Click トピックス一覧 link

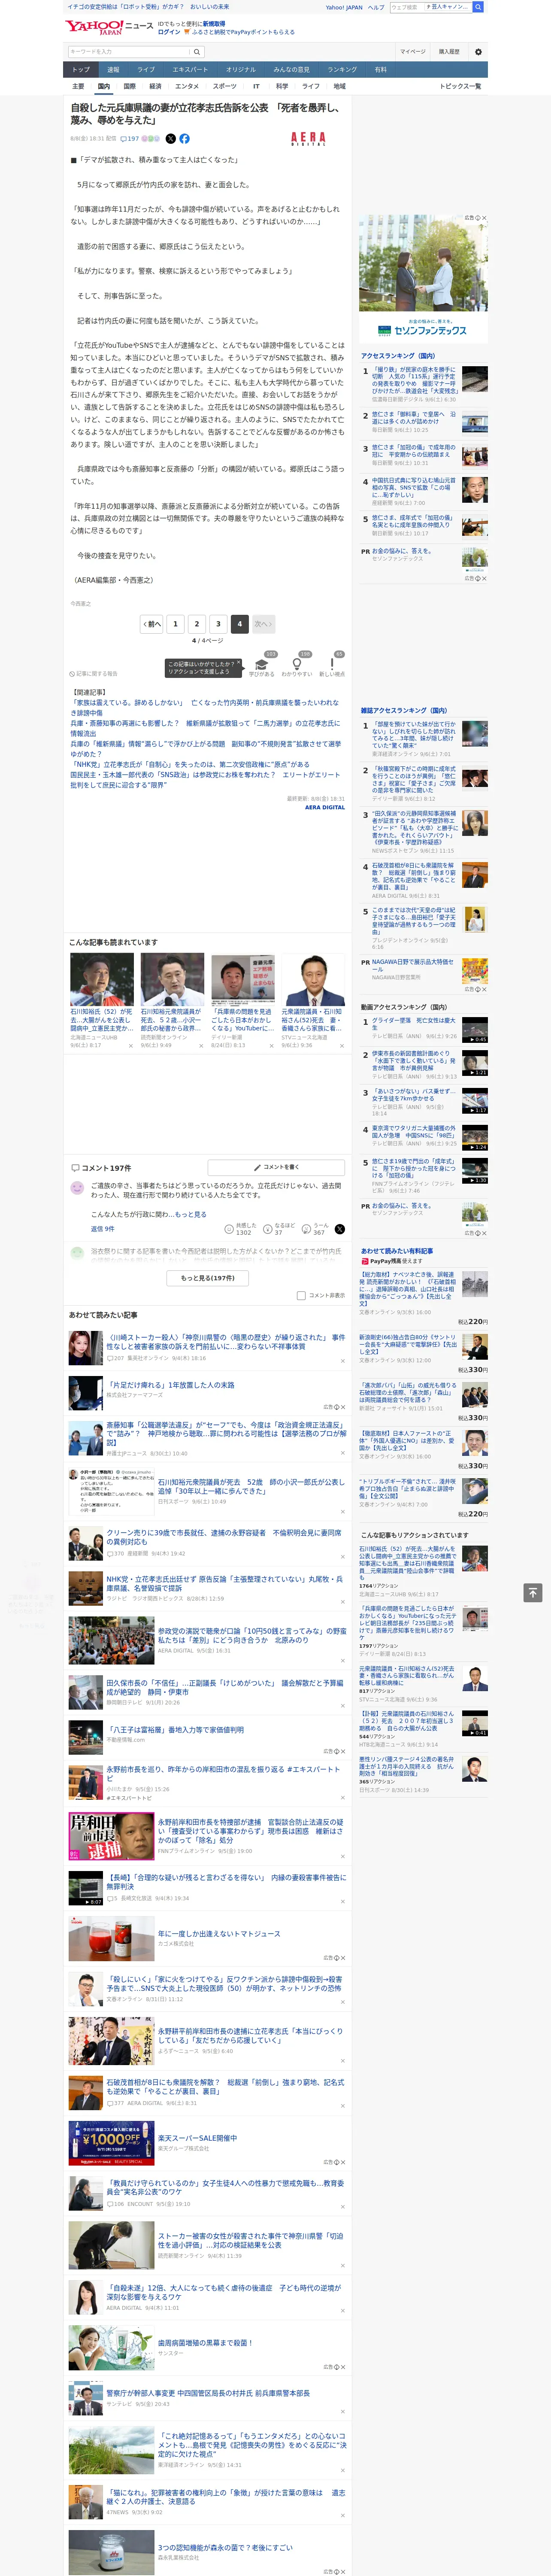pos(460,86)
